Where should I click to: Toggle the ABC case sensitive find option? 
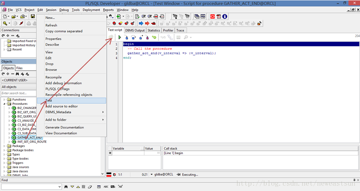pyautogui.click(x=106, y=187)
